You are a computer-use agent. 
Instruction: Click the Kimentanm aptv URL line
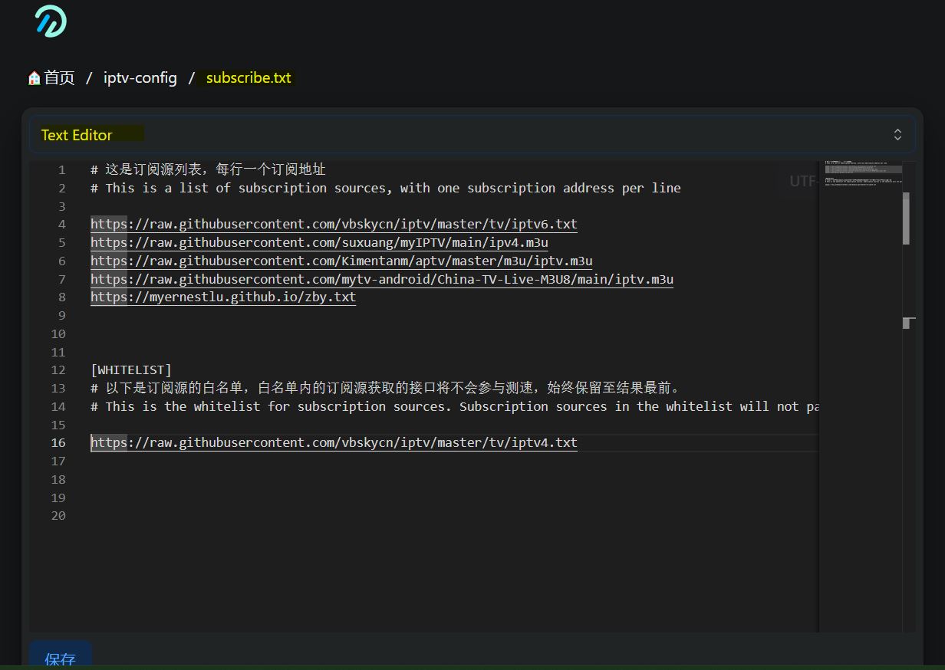341,261
